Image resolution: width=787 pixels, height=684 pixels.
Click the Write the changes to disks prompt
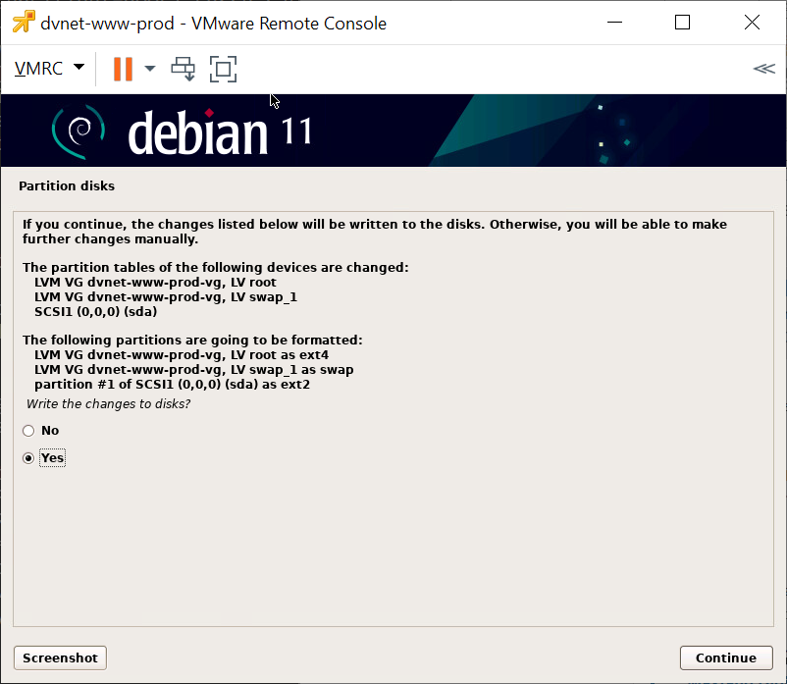108,404
